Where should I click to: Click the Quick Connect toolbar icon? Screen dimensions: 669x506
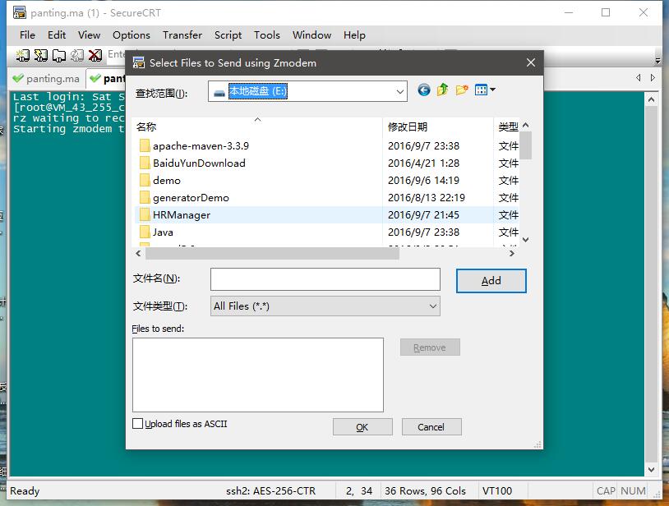point(40,55)
